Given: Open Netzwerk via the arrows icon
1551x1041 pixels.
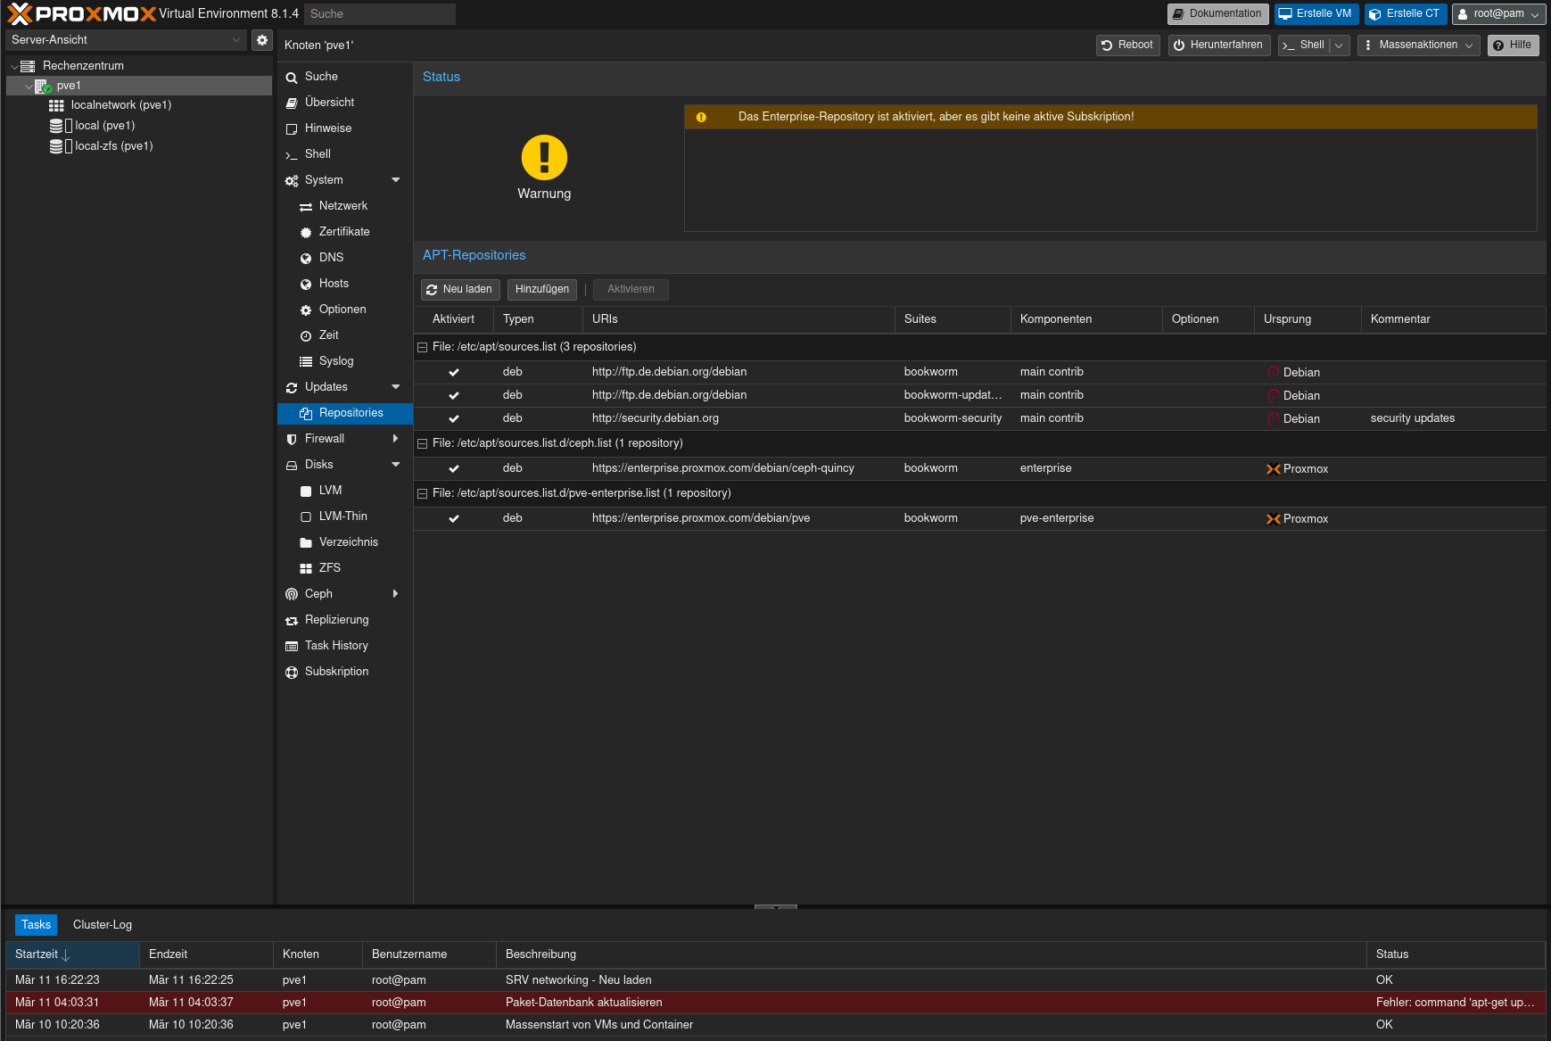Looking at the screenshot, I should pos(306,207).
